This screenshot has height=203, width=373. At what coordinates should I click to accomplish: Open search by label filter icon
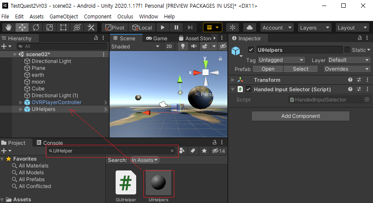pyautogui.click(x=193, y=151)
